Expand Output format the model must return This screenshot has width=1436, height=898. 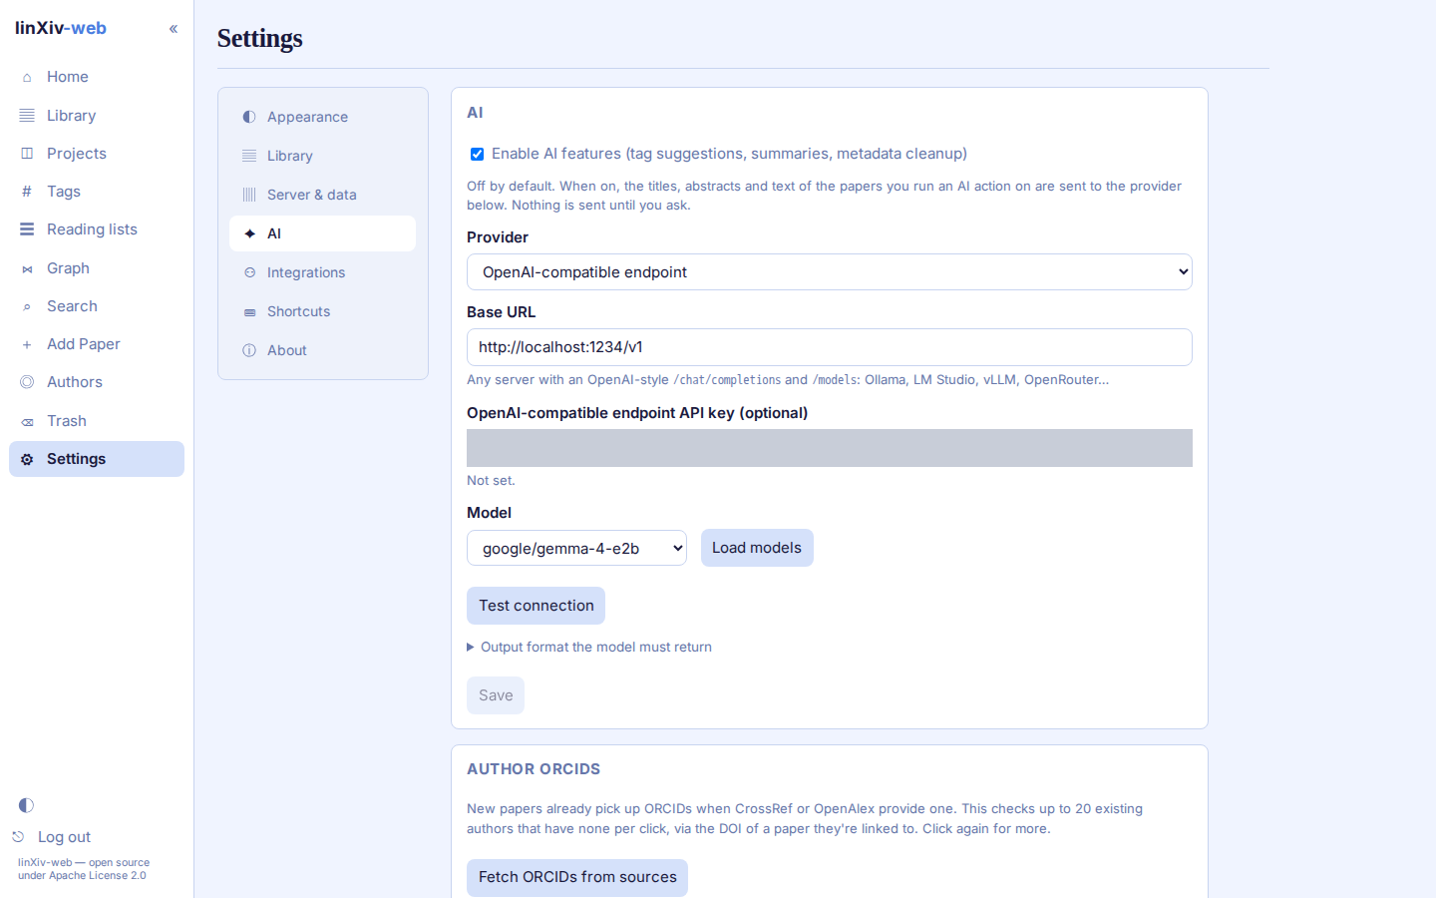click(589, 648)
